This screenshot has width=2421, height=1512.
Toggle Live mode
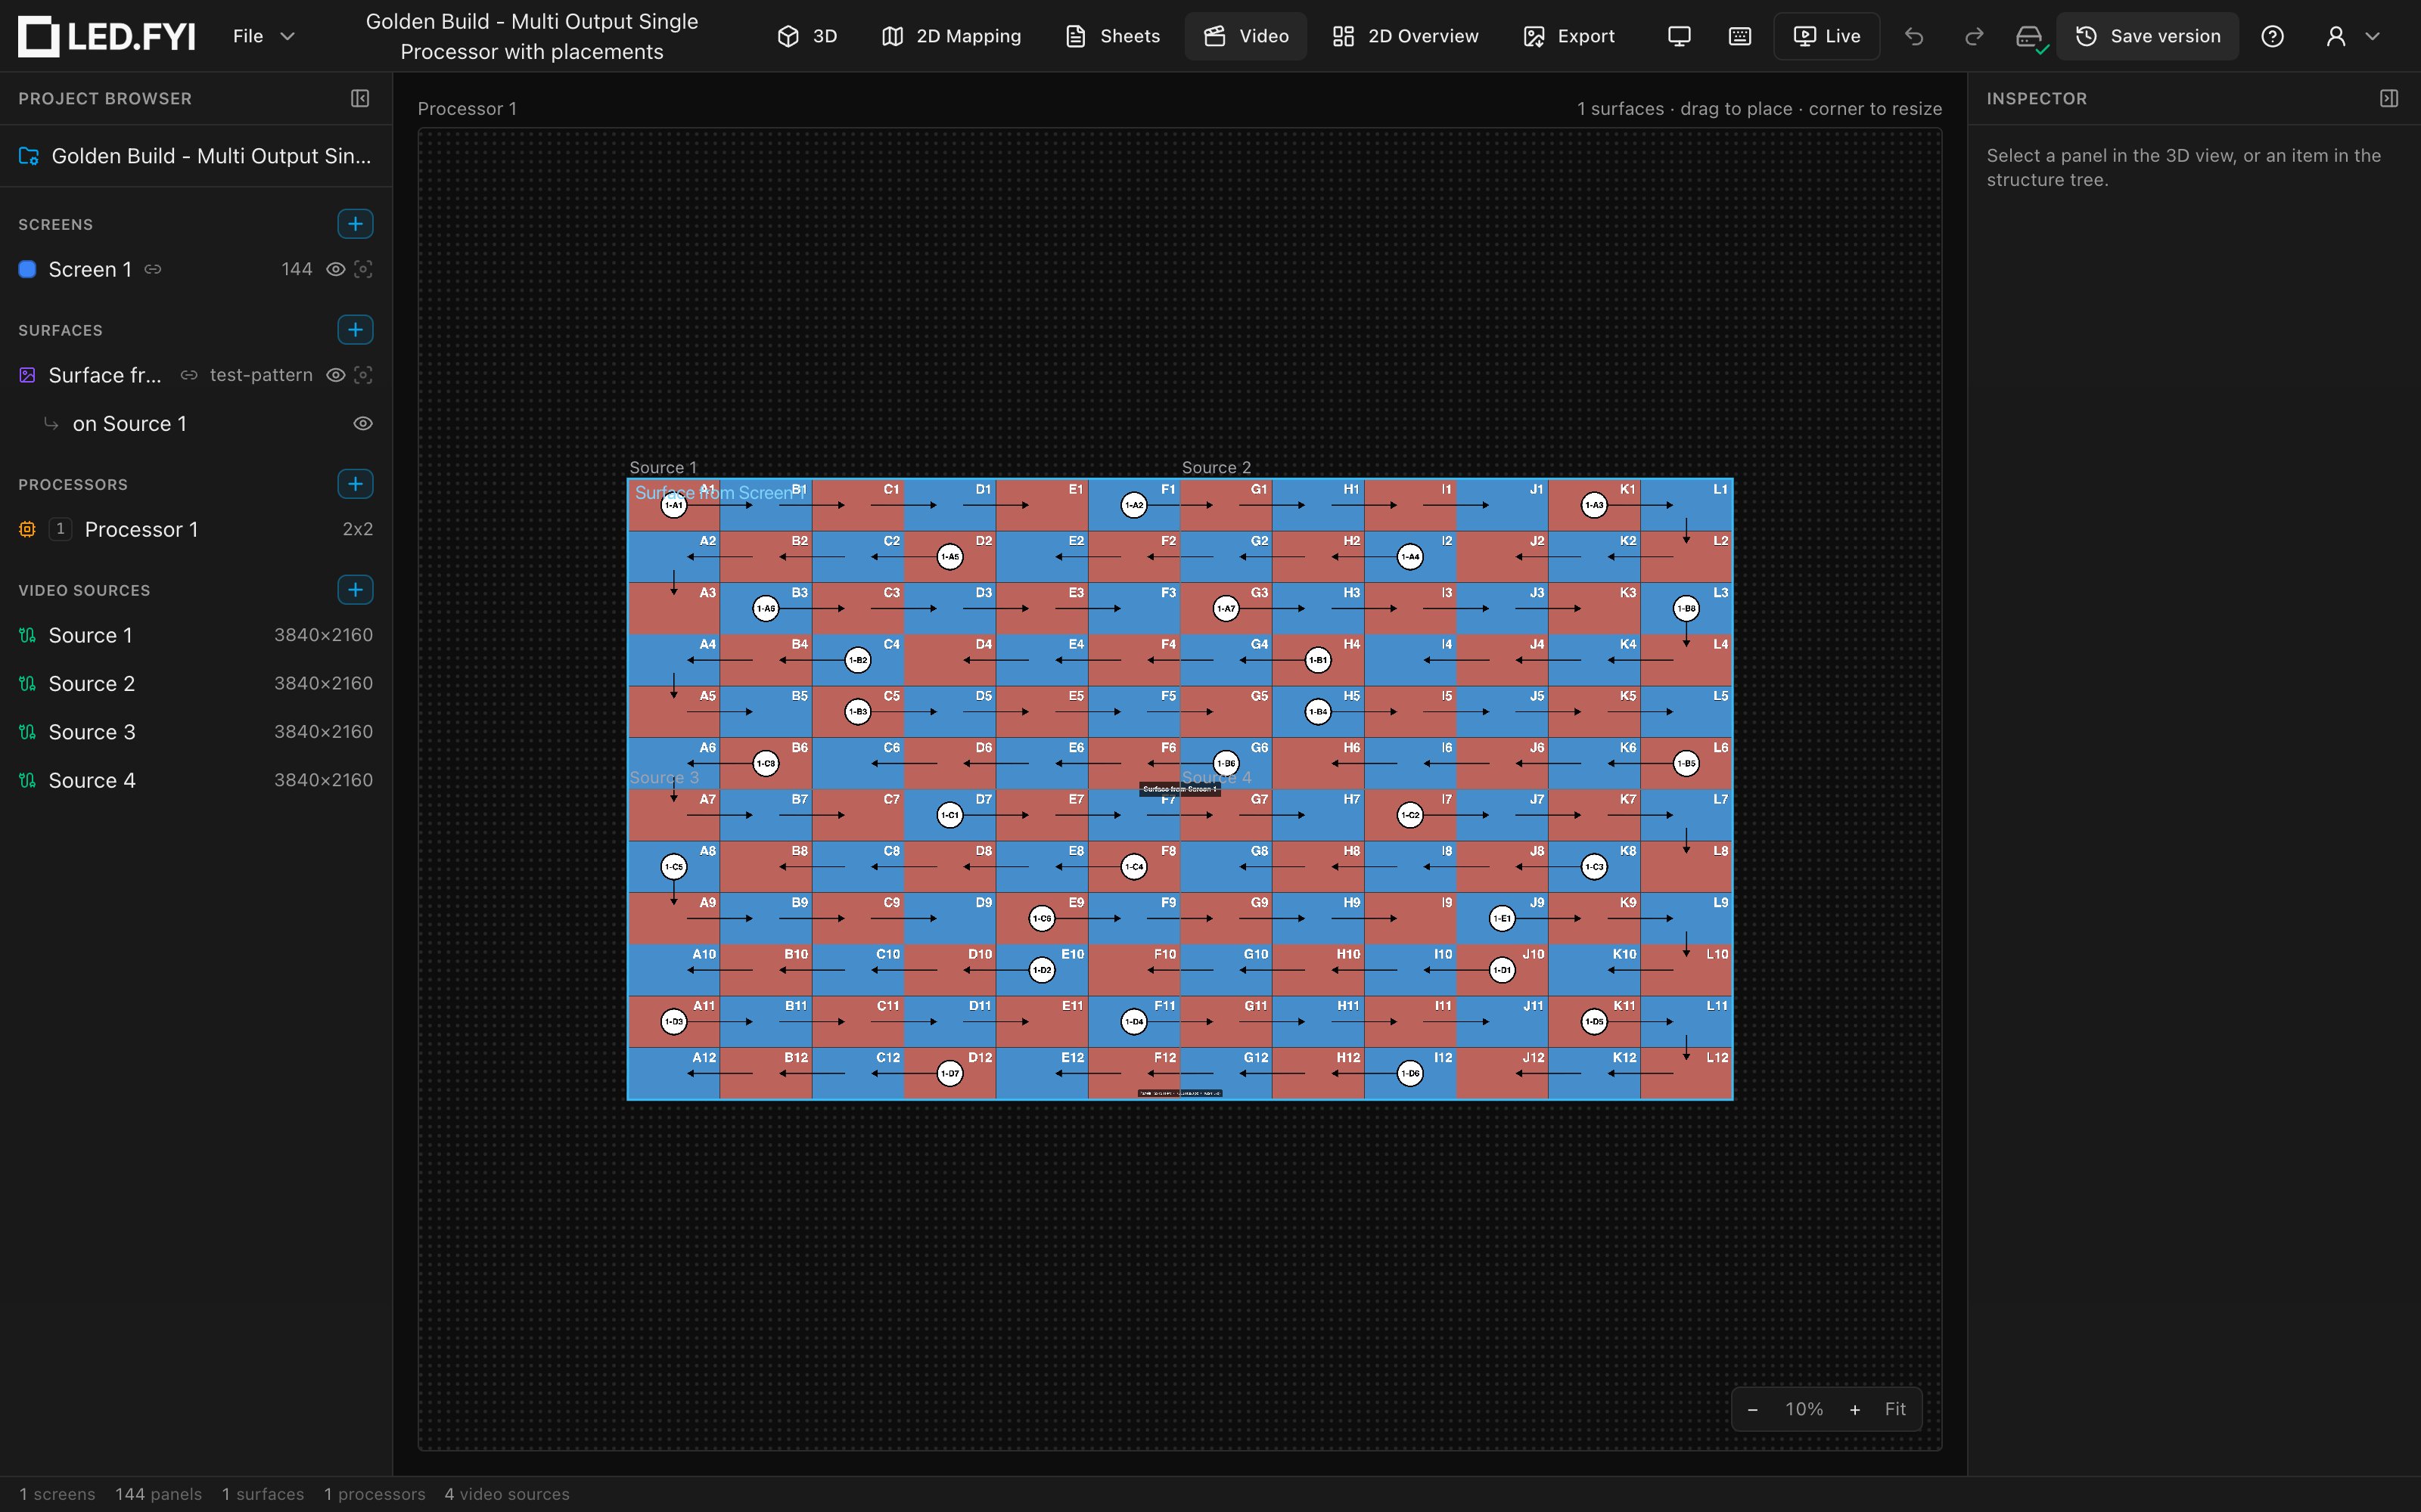coord(1827,36)
